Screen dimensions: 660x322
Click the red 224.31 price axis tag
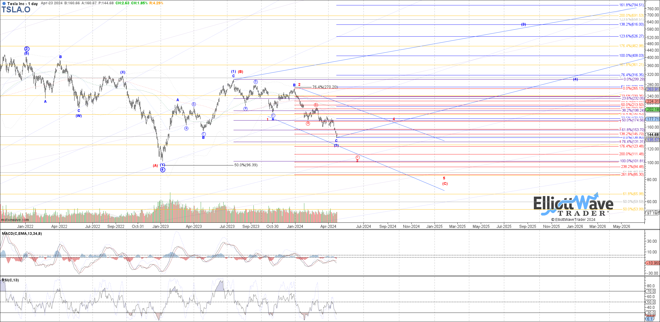pyautogui.click(x=653, y=102)
